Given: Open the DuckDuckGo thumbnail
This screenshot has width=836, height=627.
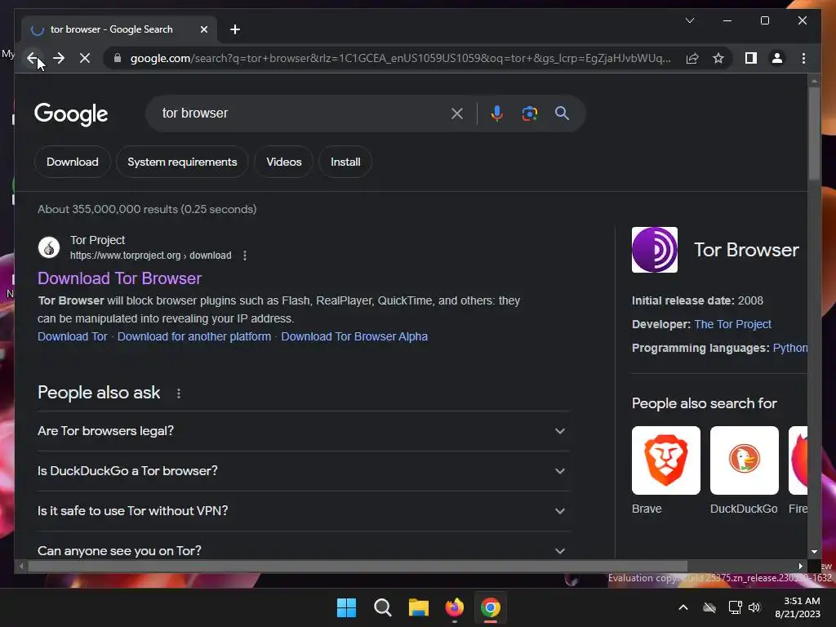Looking at the screenshot, I should click(x=745, y=460).
